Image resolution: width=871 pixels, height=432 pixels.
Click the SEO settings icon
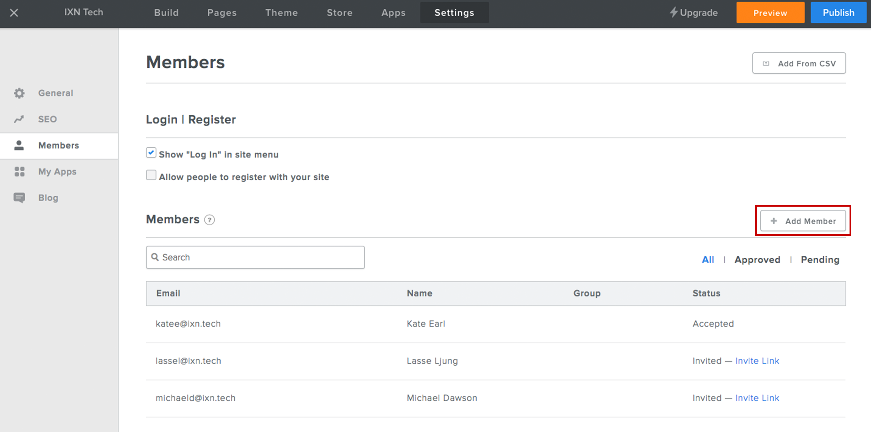click(19, 118)
